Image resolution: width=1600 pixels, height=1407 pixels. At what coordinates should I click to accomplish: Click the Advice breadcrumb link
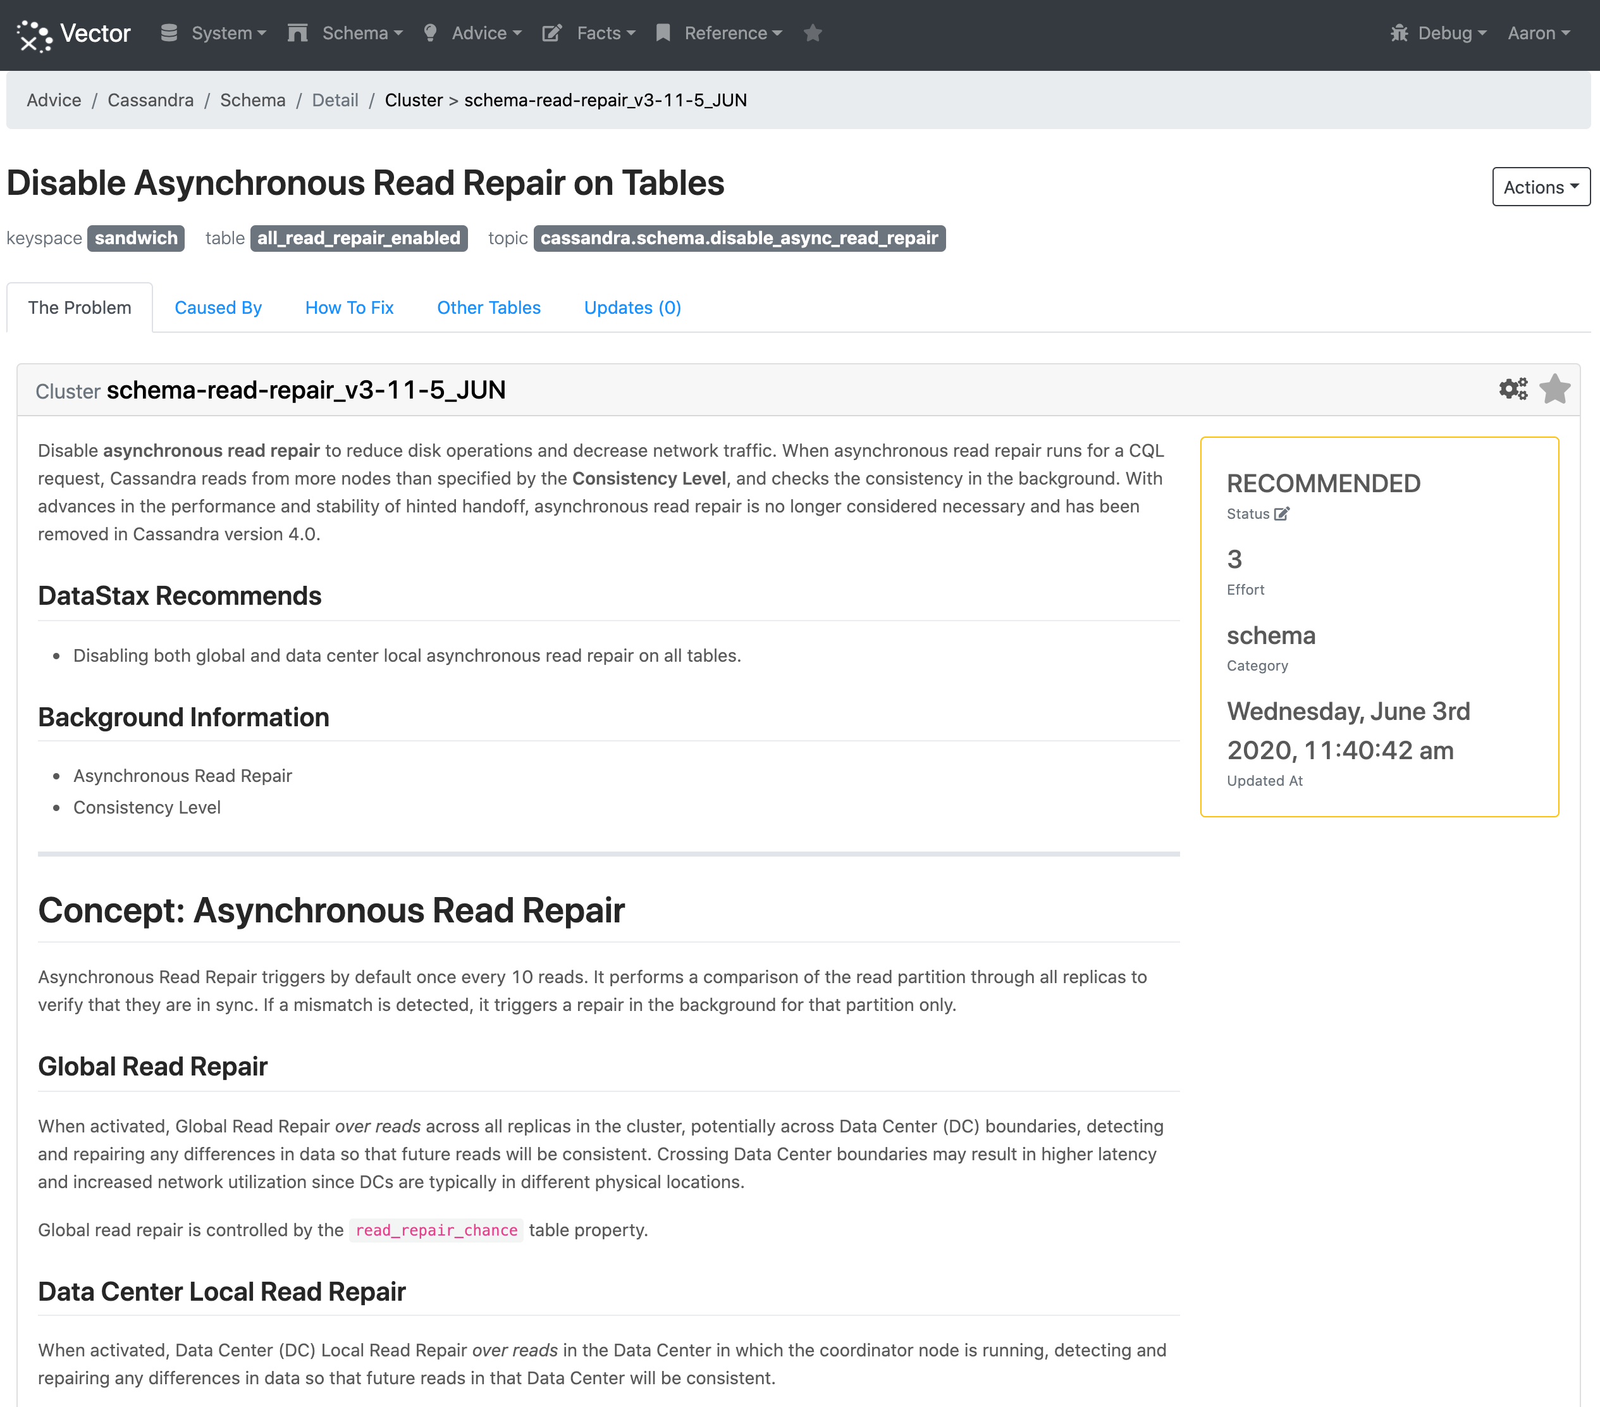(x=54, y=100)
